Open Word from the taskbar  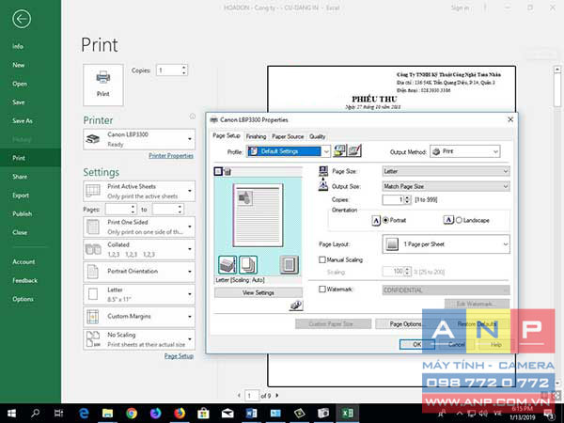(x=251, y=413)
